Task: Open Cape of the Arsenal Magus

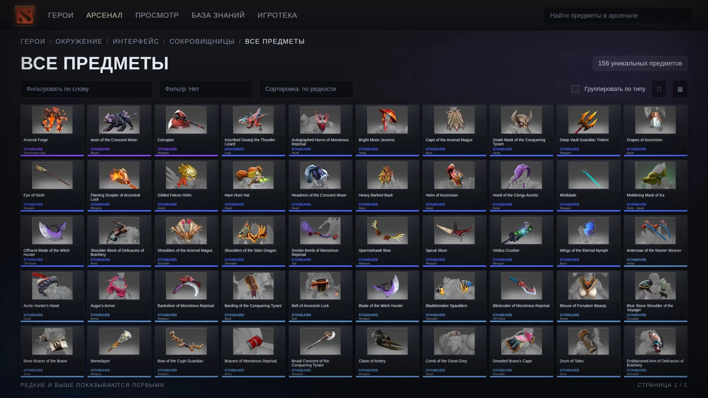Action: (x=454, y=130)
